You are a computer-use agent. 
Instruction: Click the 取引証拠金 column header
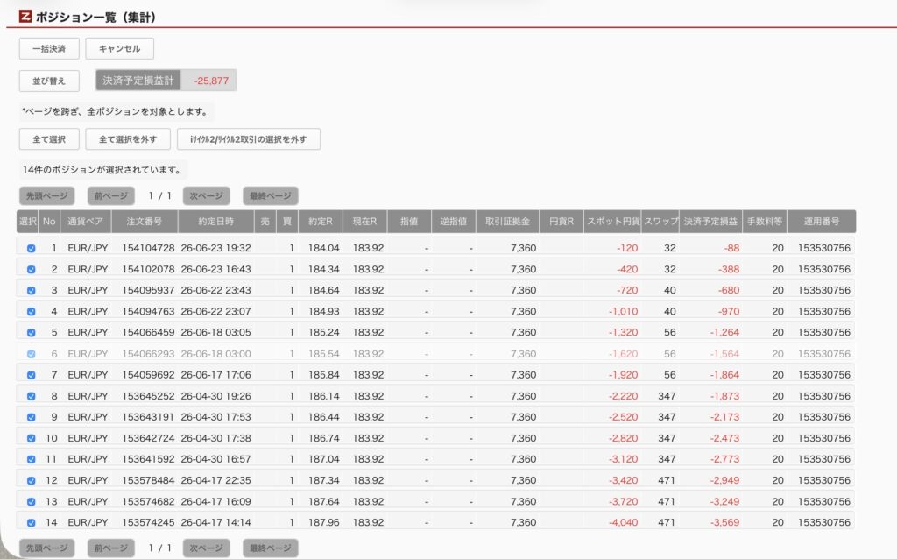pos(507,222)
